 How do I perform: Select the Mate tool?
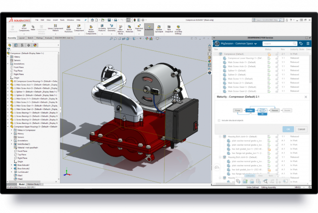pyautogui.click(x=33, y=28)
